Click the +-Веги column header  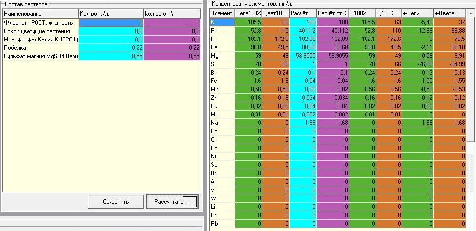pos(418,13)
